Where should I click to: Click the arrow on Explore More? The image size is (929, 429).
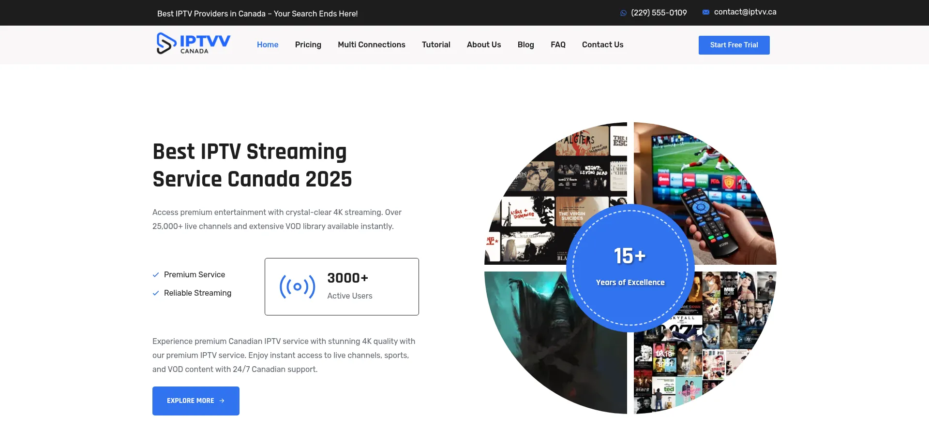222,401
